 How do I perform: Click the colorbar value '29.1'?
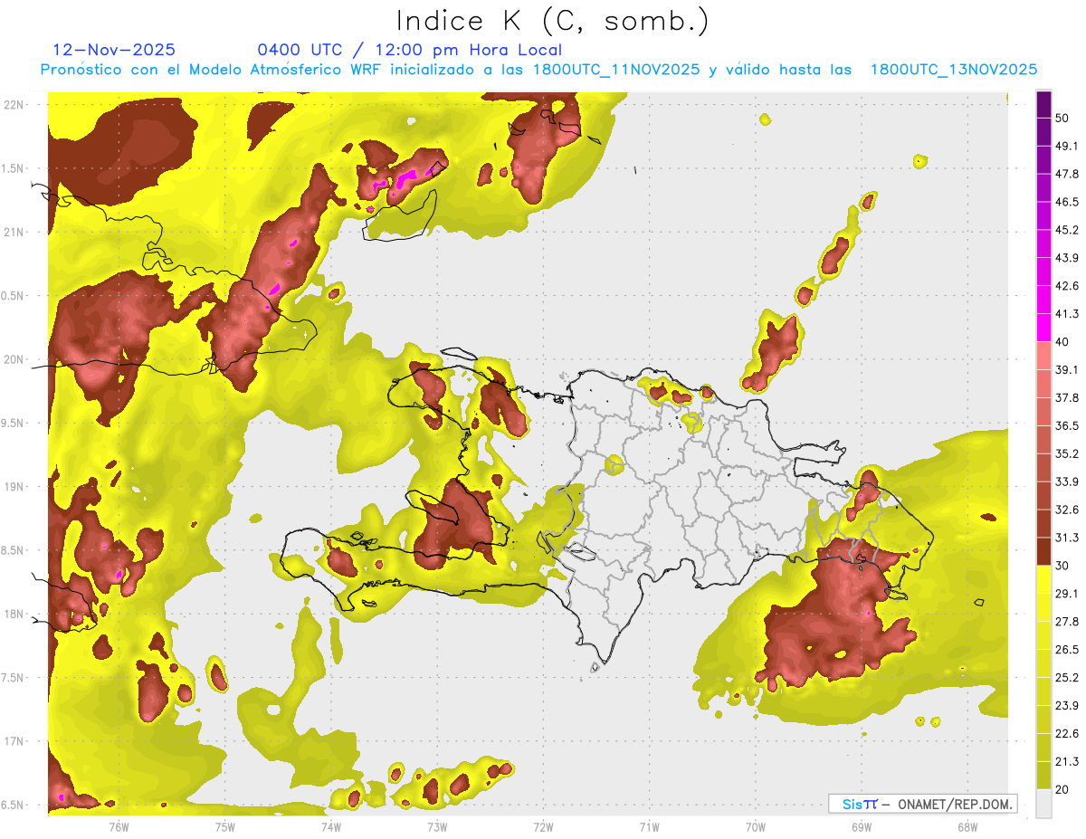(1068, 594)
